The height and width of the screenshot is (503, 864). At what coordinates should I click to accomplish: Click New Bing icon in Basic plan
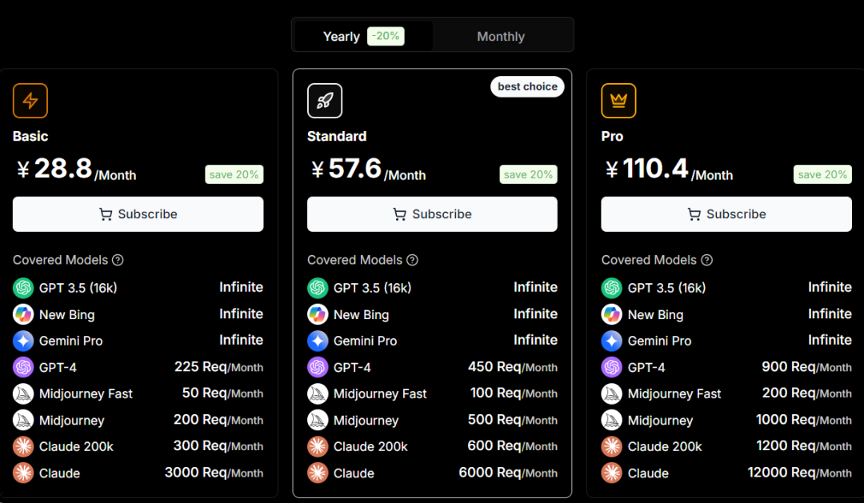(23, 314)
